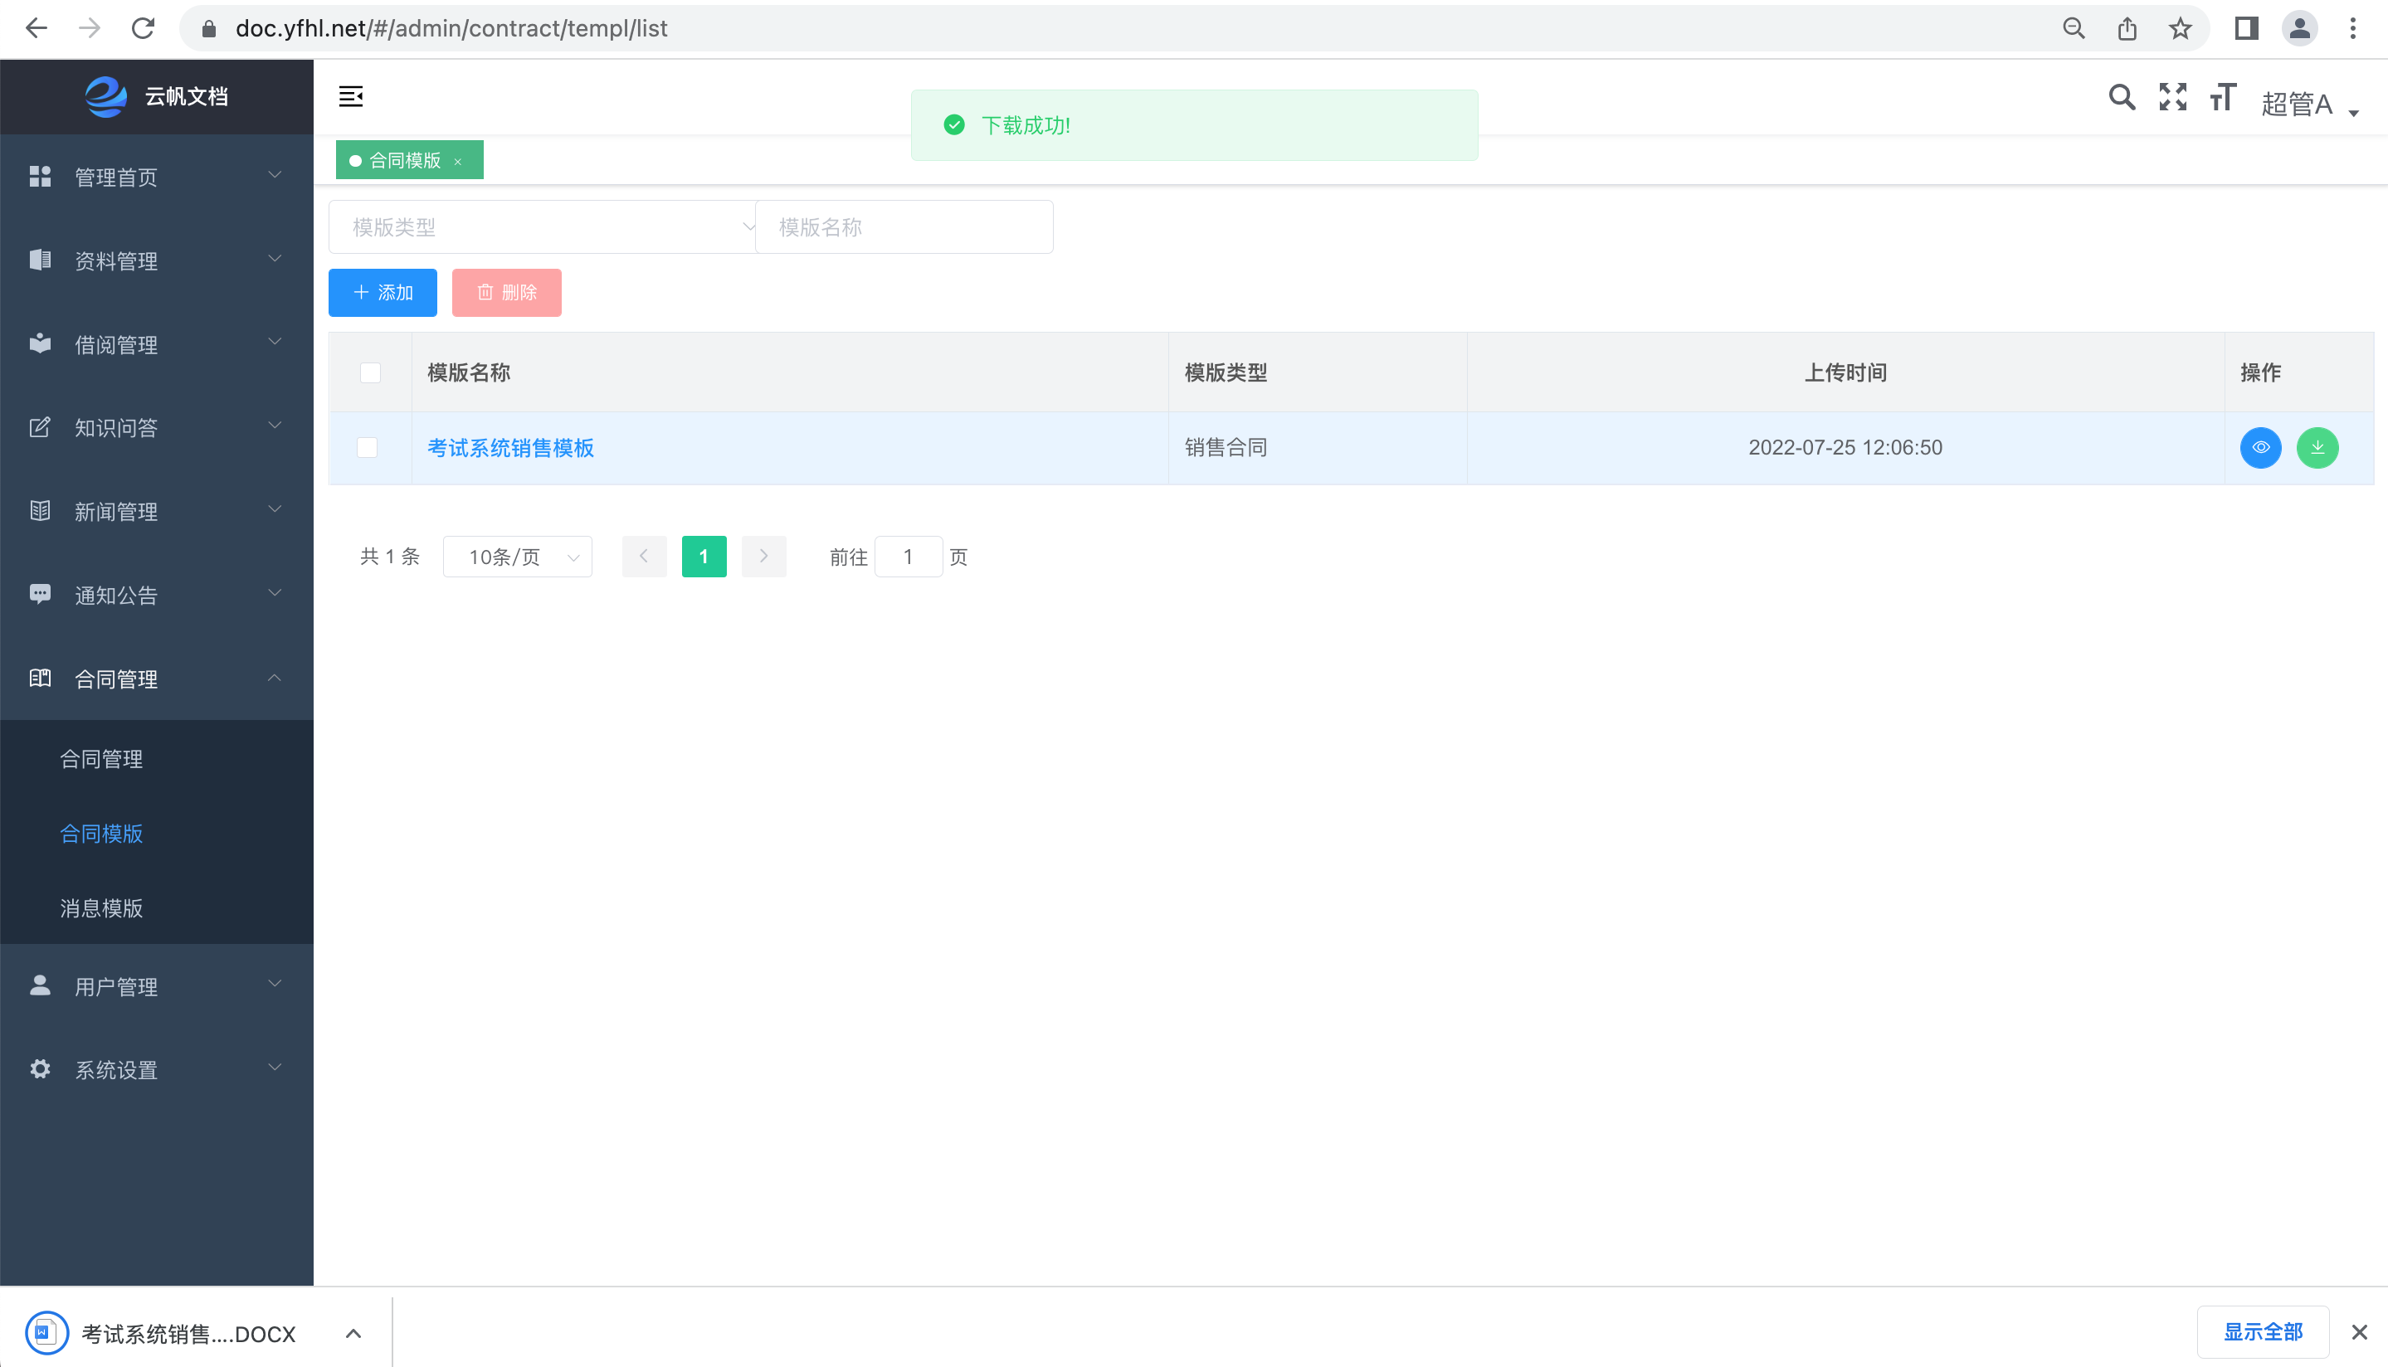The height and width of the screenshot is (1367, 2388).
Task: Click the 用户管理 person icon
Action: [41, 985]
